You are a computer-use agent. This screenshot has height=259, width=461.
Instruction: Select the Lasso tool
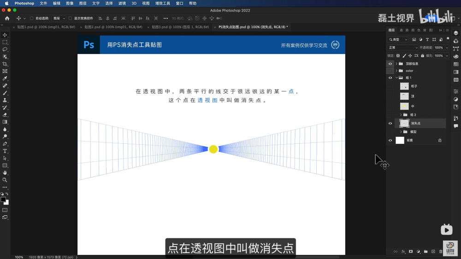[5, 49]
